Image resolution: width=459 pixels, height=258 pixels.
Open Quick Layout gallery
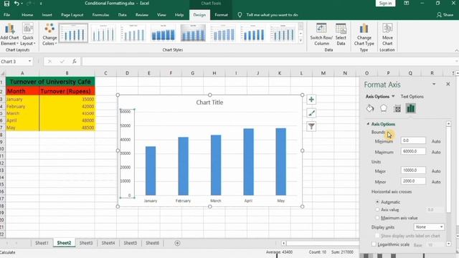click(28, 34)
